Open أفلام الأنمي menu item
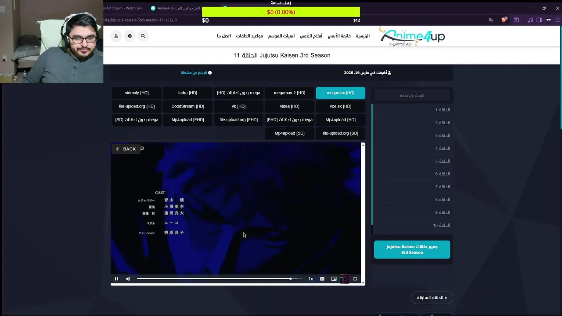 point(311,36)
